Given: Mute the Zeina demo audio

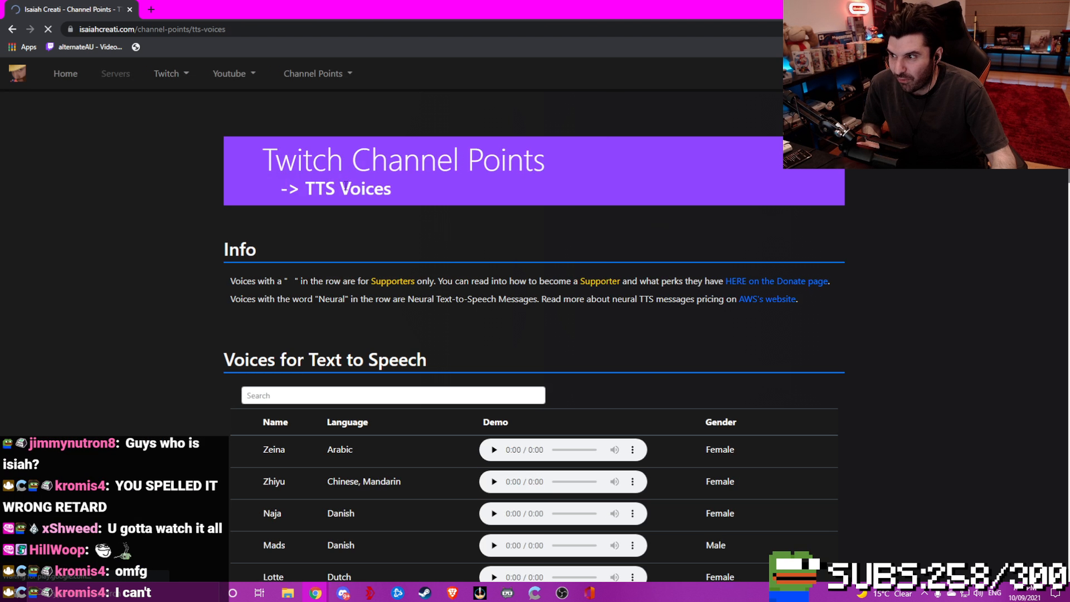Looking at the screenshot, I should click(x=614, y=450).
